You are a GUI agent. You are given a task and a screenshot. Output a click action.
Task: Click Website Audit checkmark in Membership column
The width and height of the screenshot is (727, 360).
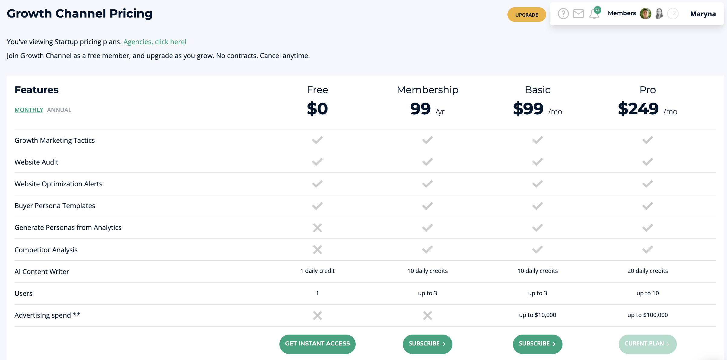tap(427, 162)
